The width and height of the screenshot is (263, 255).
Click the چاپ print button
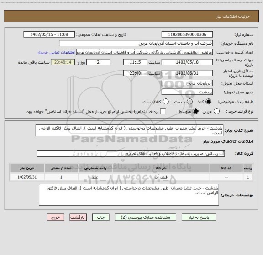[x=100, y=217]
